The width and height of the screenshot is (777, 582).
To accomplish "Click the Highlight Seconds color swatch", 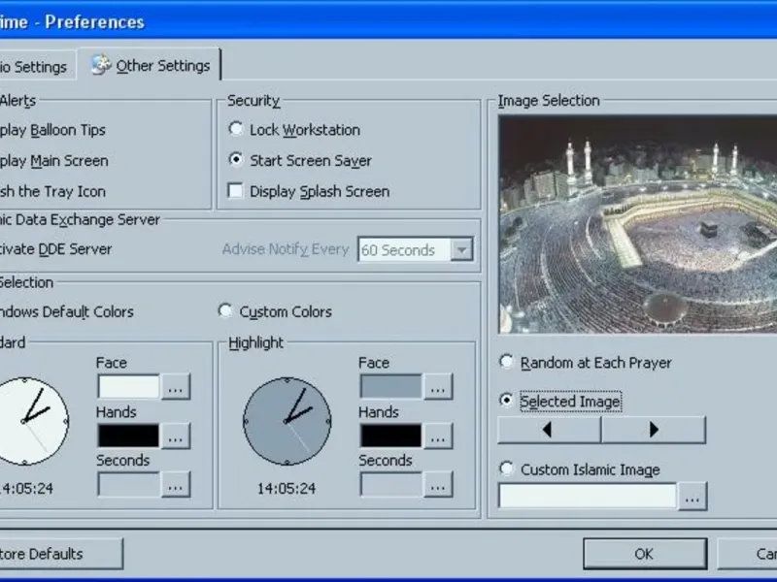I will [x=391, y=484].
